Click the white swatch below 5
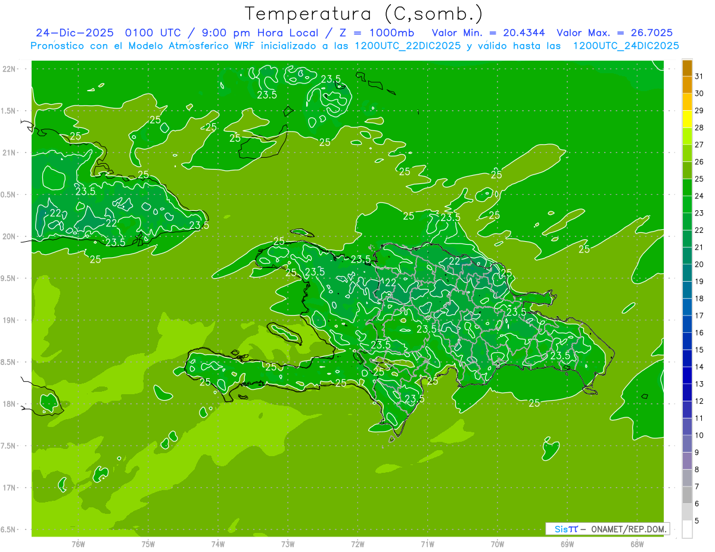715x552 pixels. point(687,529)
